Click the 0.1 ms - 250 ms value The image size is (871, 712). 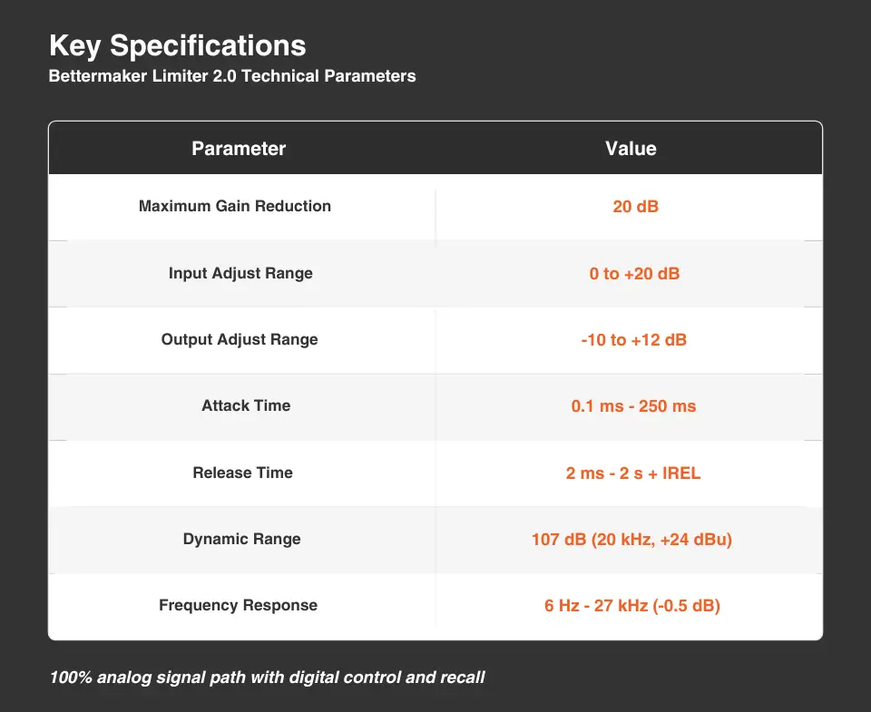633,406
